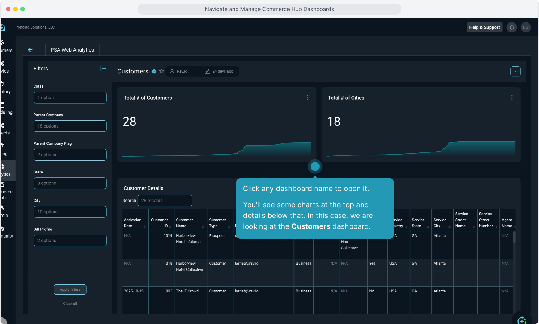Screen dimensions: 539x324
Task: Collapse the Filters panel
Action: [103, 69]
